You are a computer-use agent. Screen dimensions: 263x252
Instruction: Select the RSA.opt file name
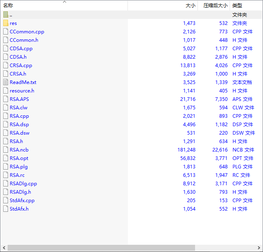click(19, 158)
